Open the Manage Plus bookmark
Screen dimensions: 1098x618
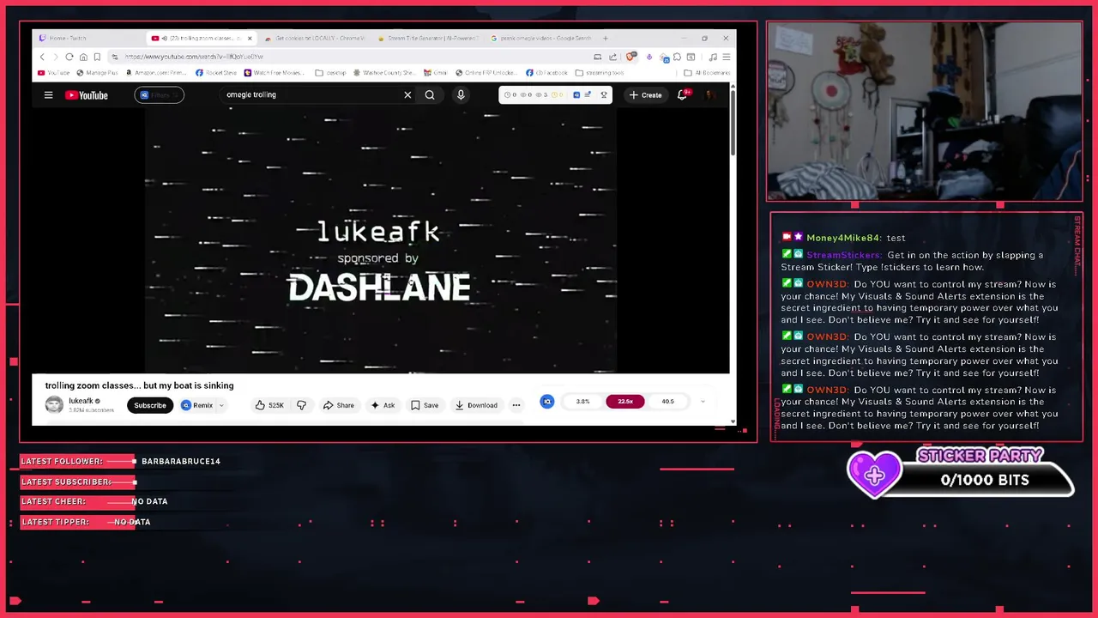(97, 73)
